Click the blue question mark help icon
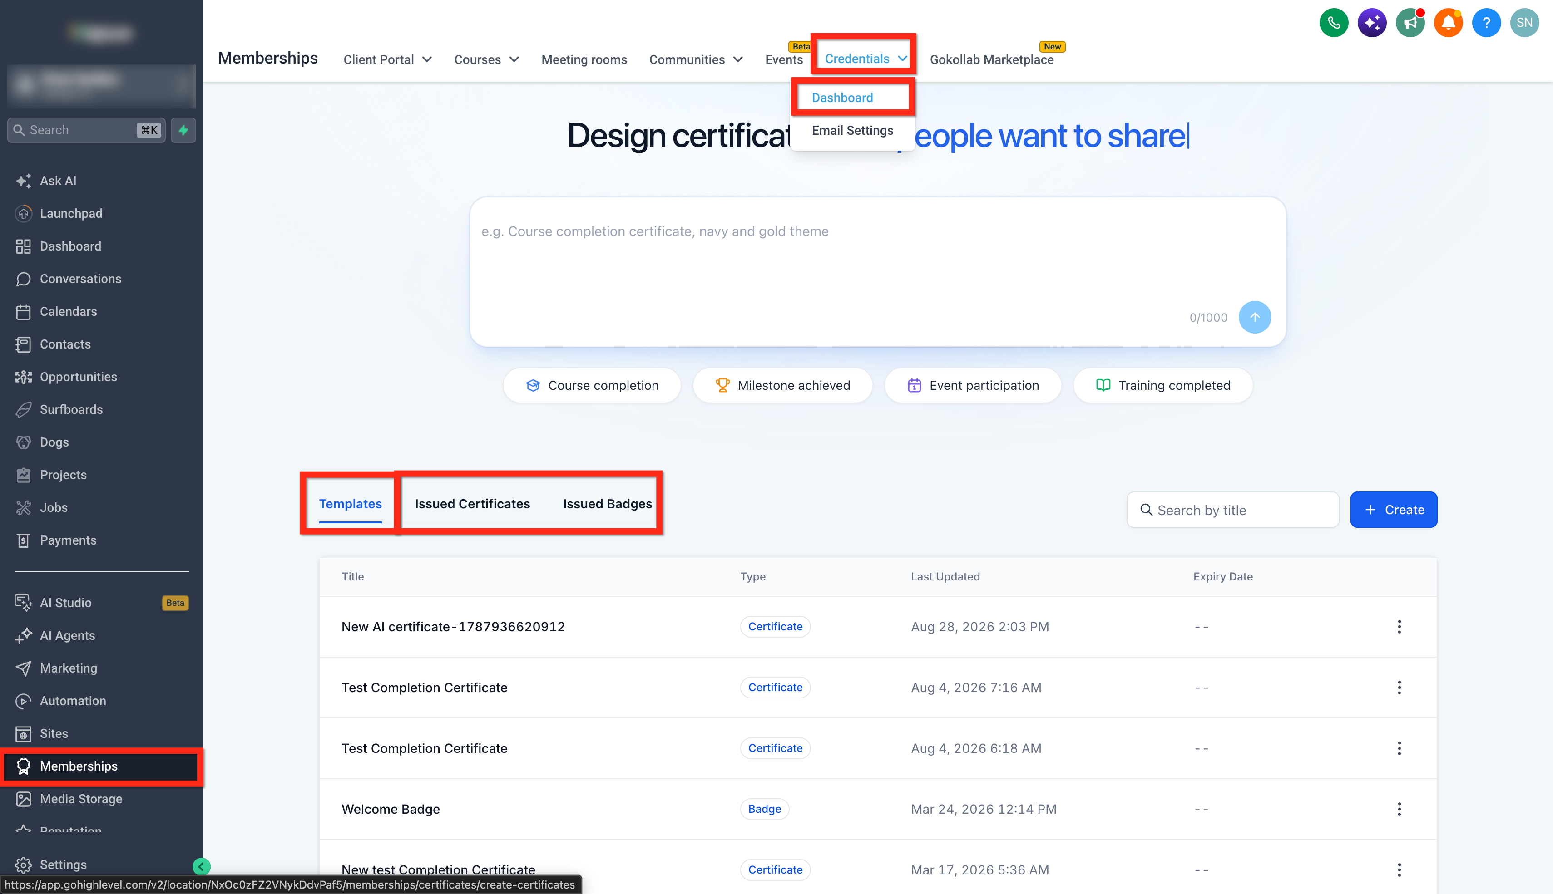 1486,23
